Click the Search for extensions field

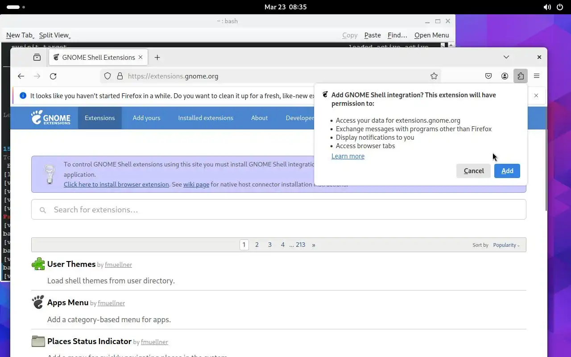coord(279,209)
